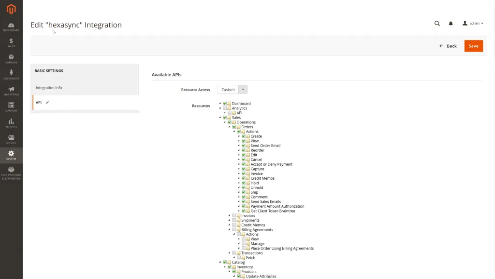Toggle the Orders checkbox
The image size is (495, 279).
point(234,127)
